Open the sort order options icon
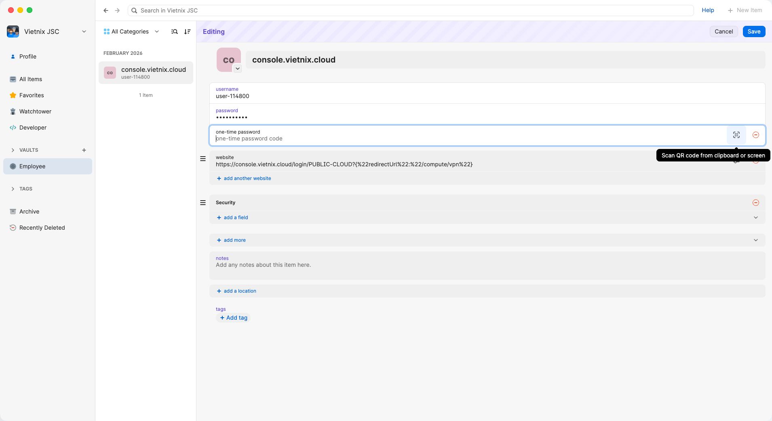Screen dimensions: 772x421 [187, 31]
